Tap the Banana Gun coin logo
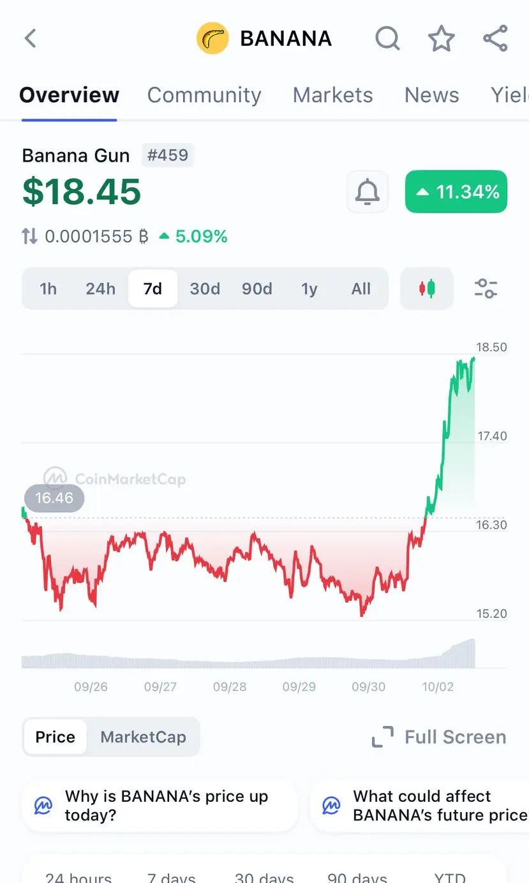 212,38
